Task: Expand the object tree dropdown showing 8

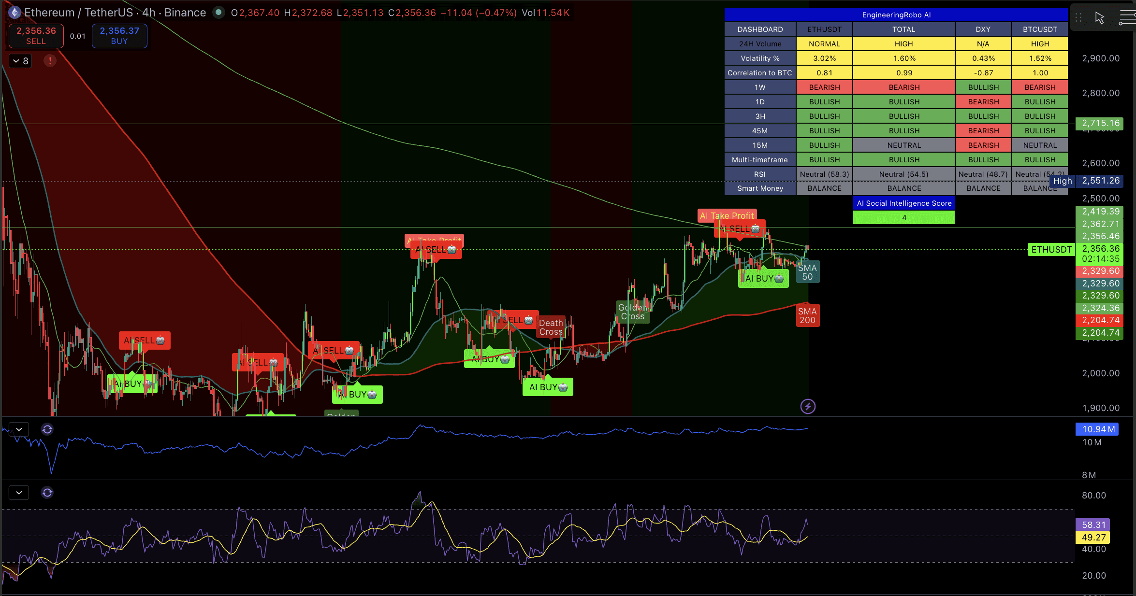Action: pyautogui.click(x=20, y=61)
